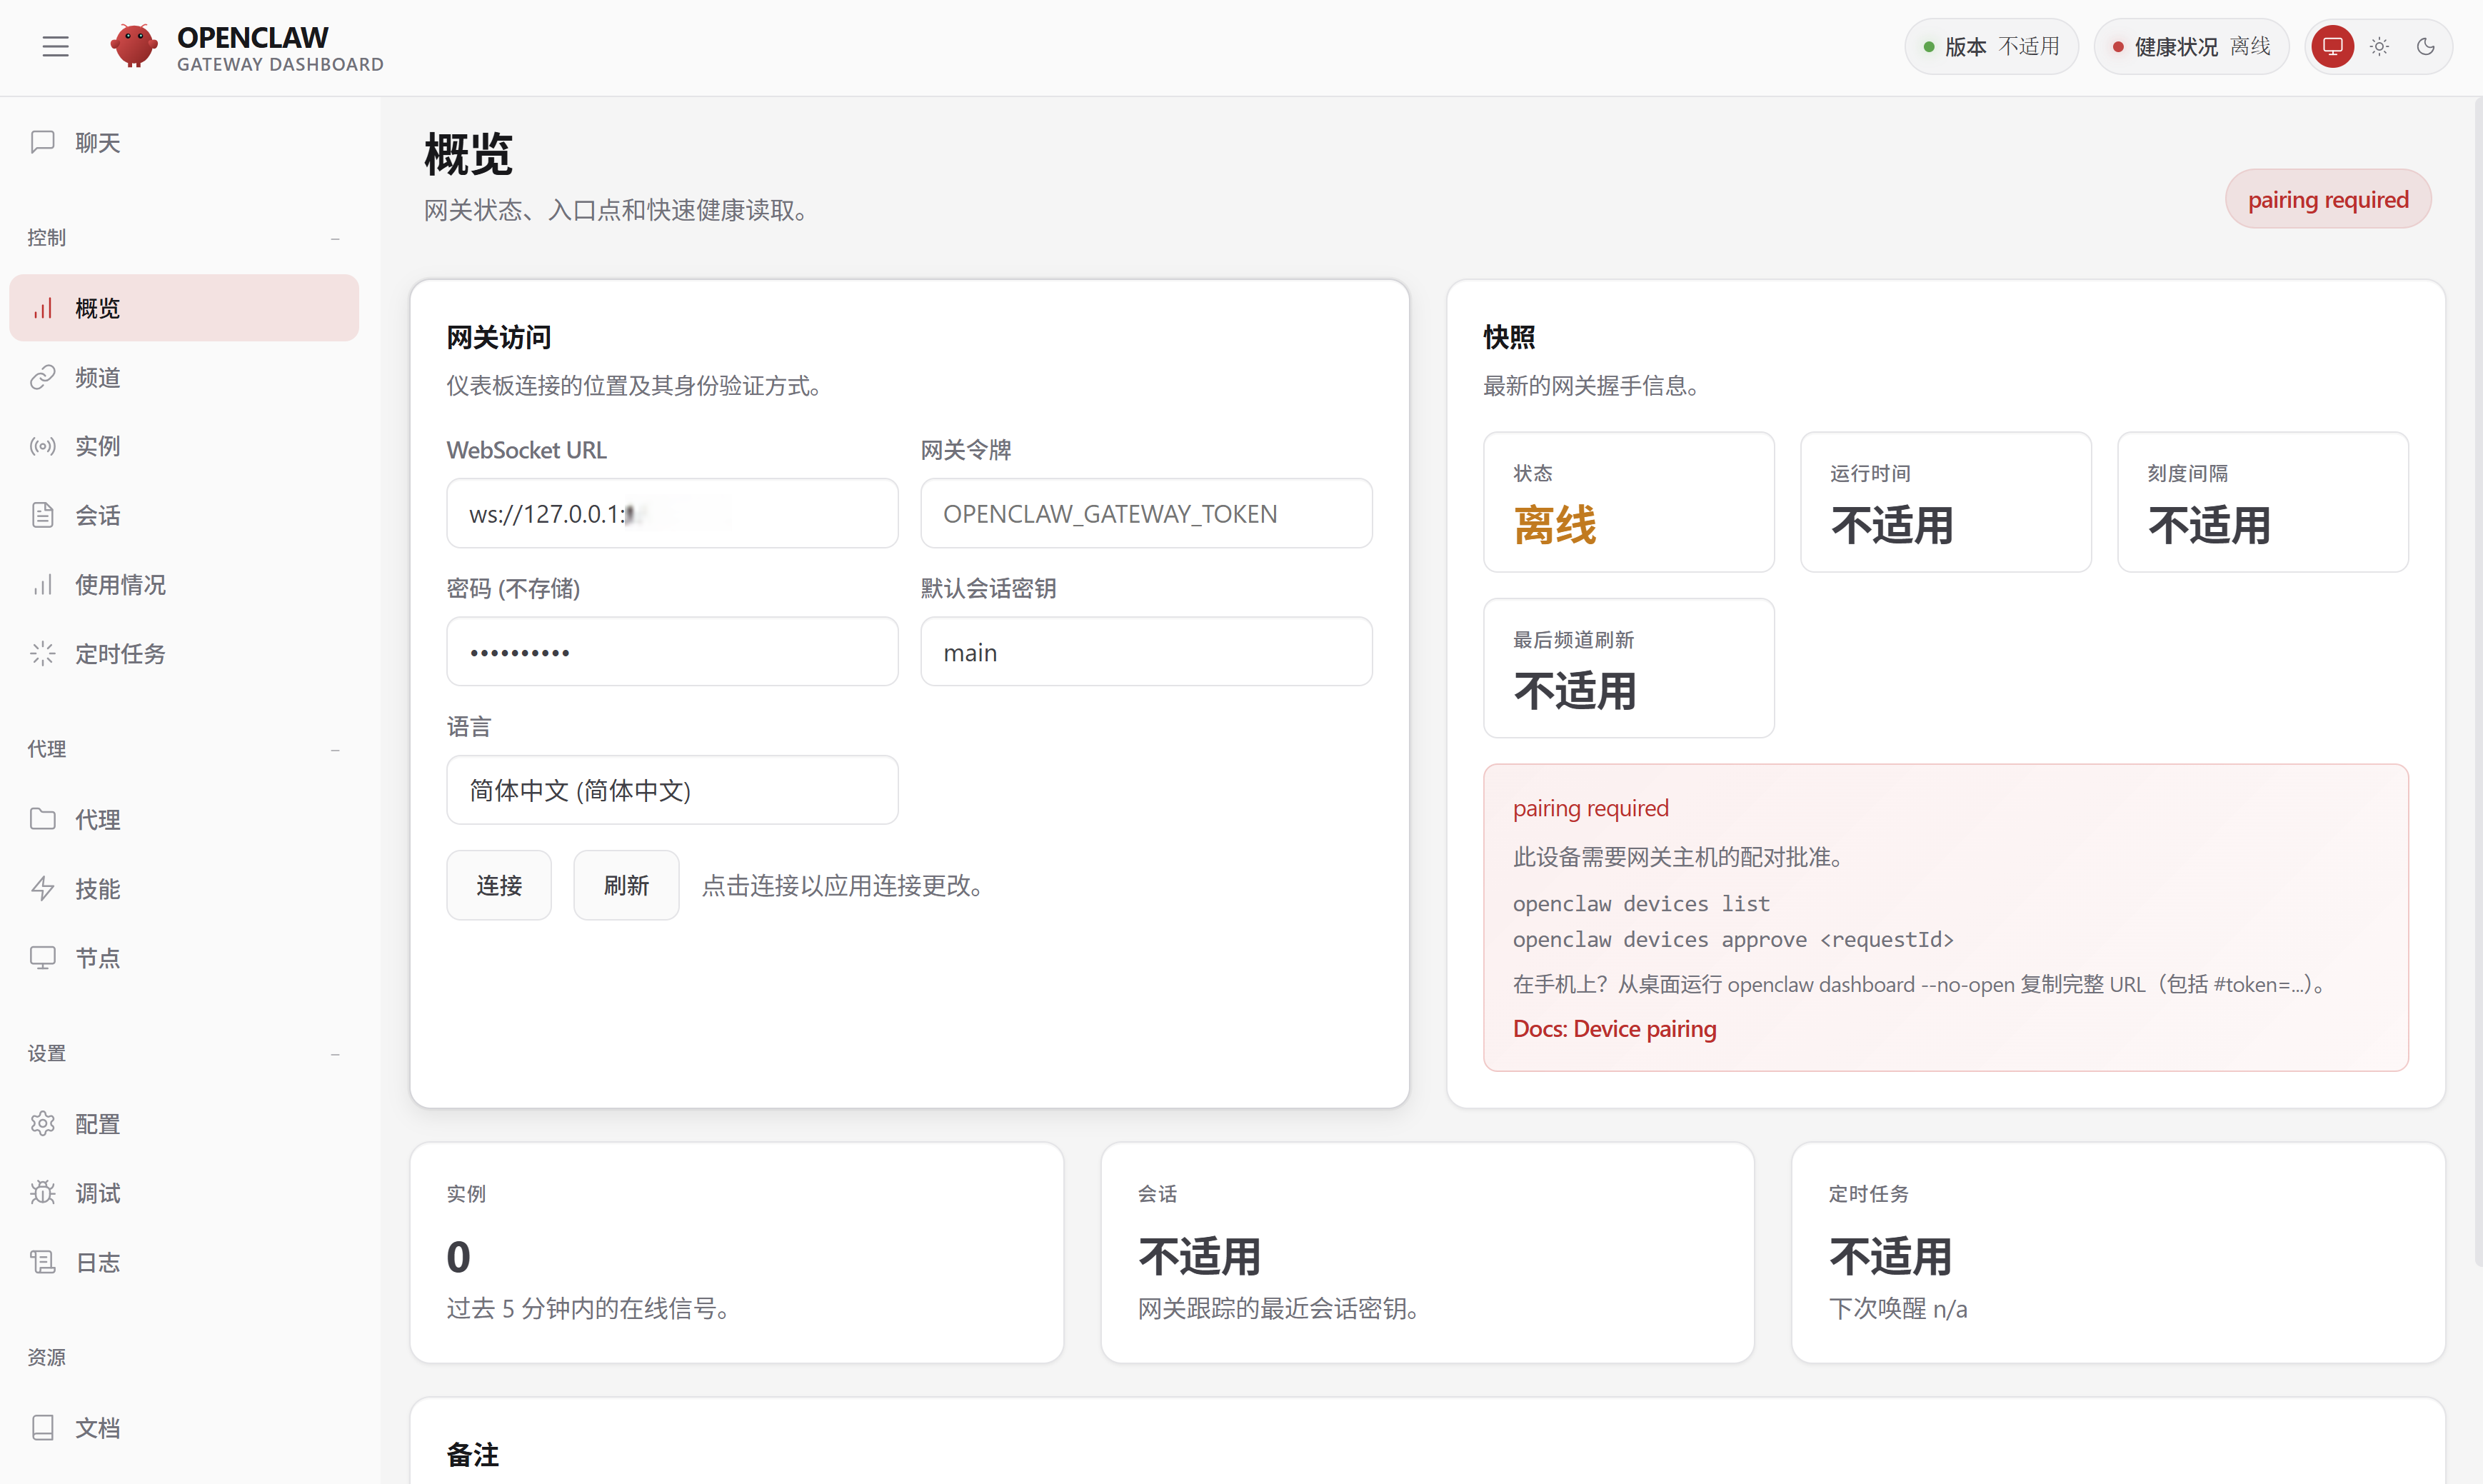Open 频道 channels link icon
This screenshot has height=1484, width=2483.
[42, 377]
